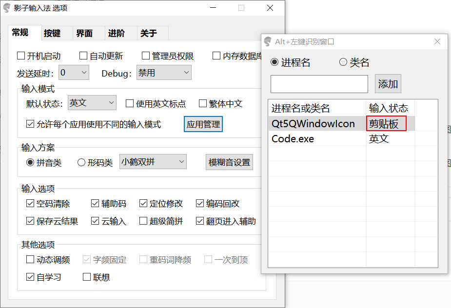Click the 剪贴板 input state cell
The height and width of the screenshot is (308, 451).
coord(386,124)
